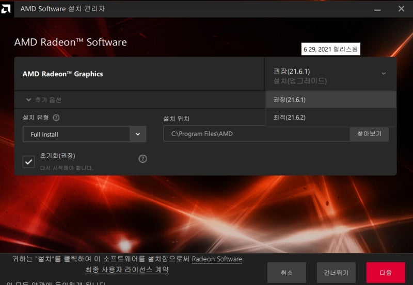Click the 다음 next button
This screenshot has width=413, height=285.
pyautogui.click(x=386, y=273)
